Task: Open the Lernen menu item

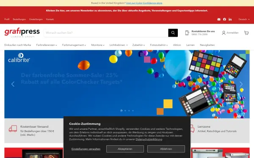Action: (x=190, y=45)
